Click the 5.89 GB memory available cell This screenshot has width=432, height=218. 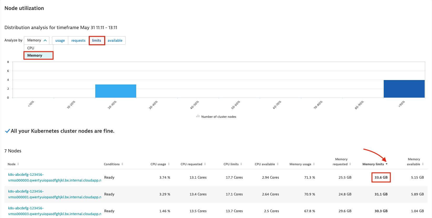click(x=418, y=194)
